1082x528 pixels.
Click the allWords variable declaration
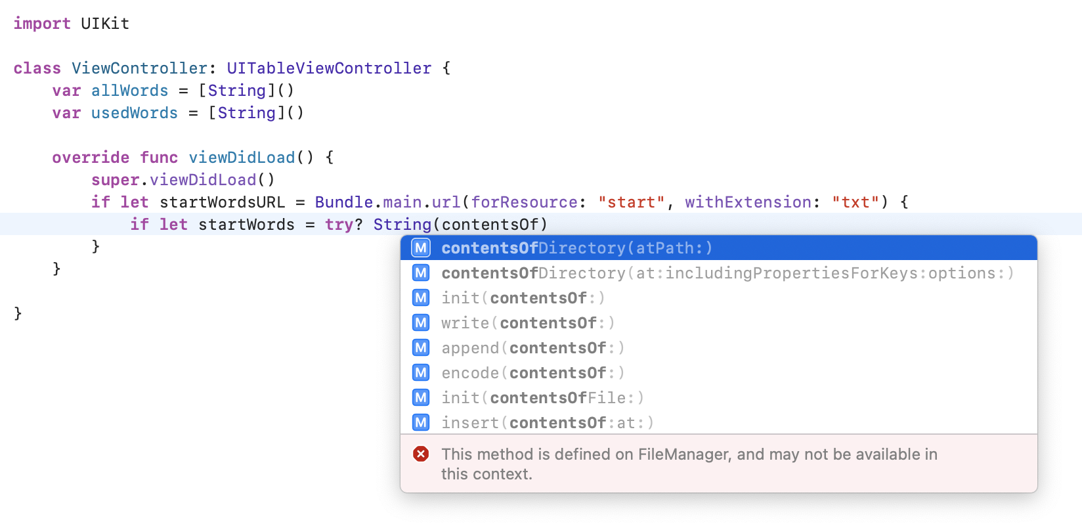point(129,91)
